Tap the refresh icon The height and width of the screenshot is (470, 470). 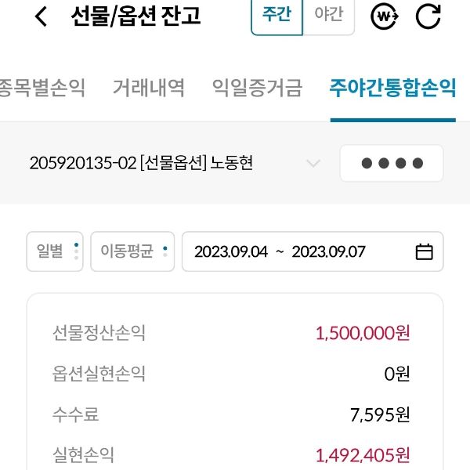(x=428, y=16)
